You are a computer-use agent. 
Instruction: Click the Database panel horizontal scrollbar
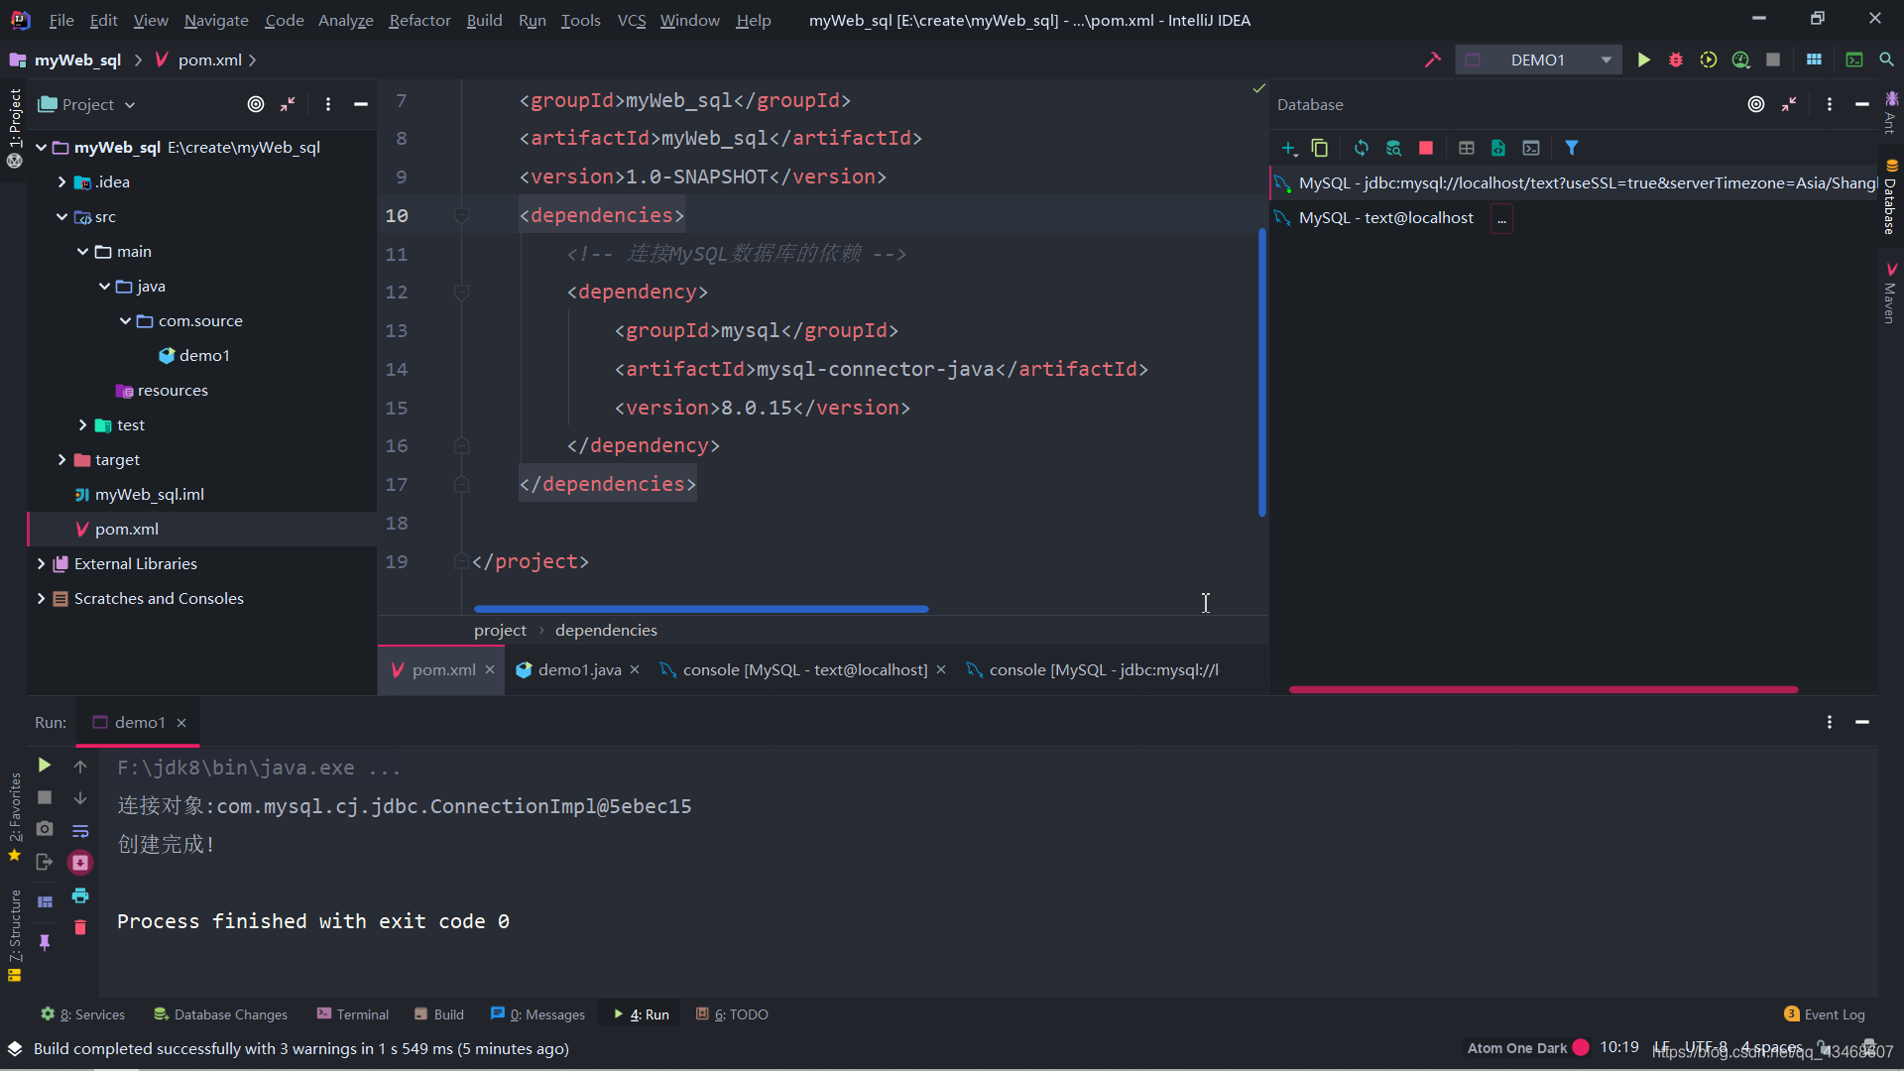[x=1543, y=689]
